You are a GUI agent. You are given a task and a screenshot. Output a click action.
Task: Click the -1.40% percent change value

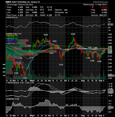(103, 7)
